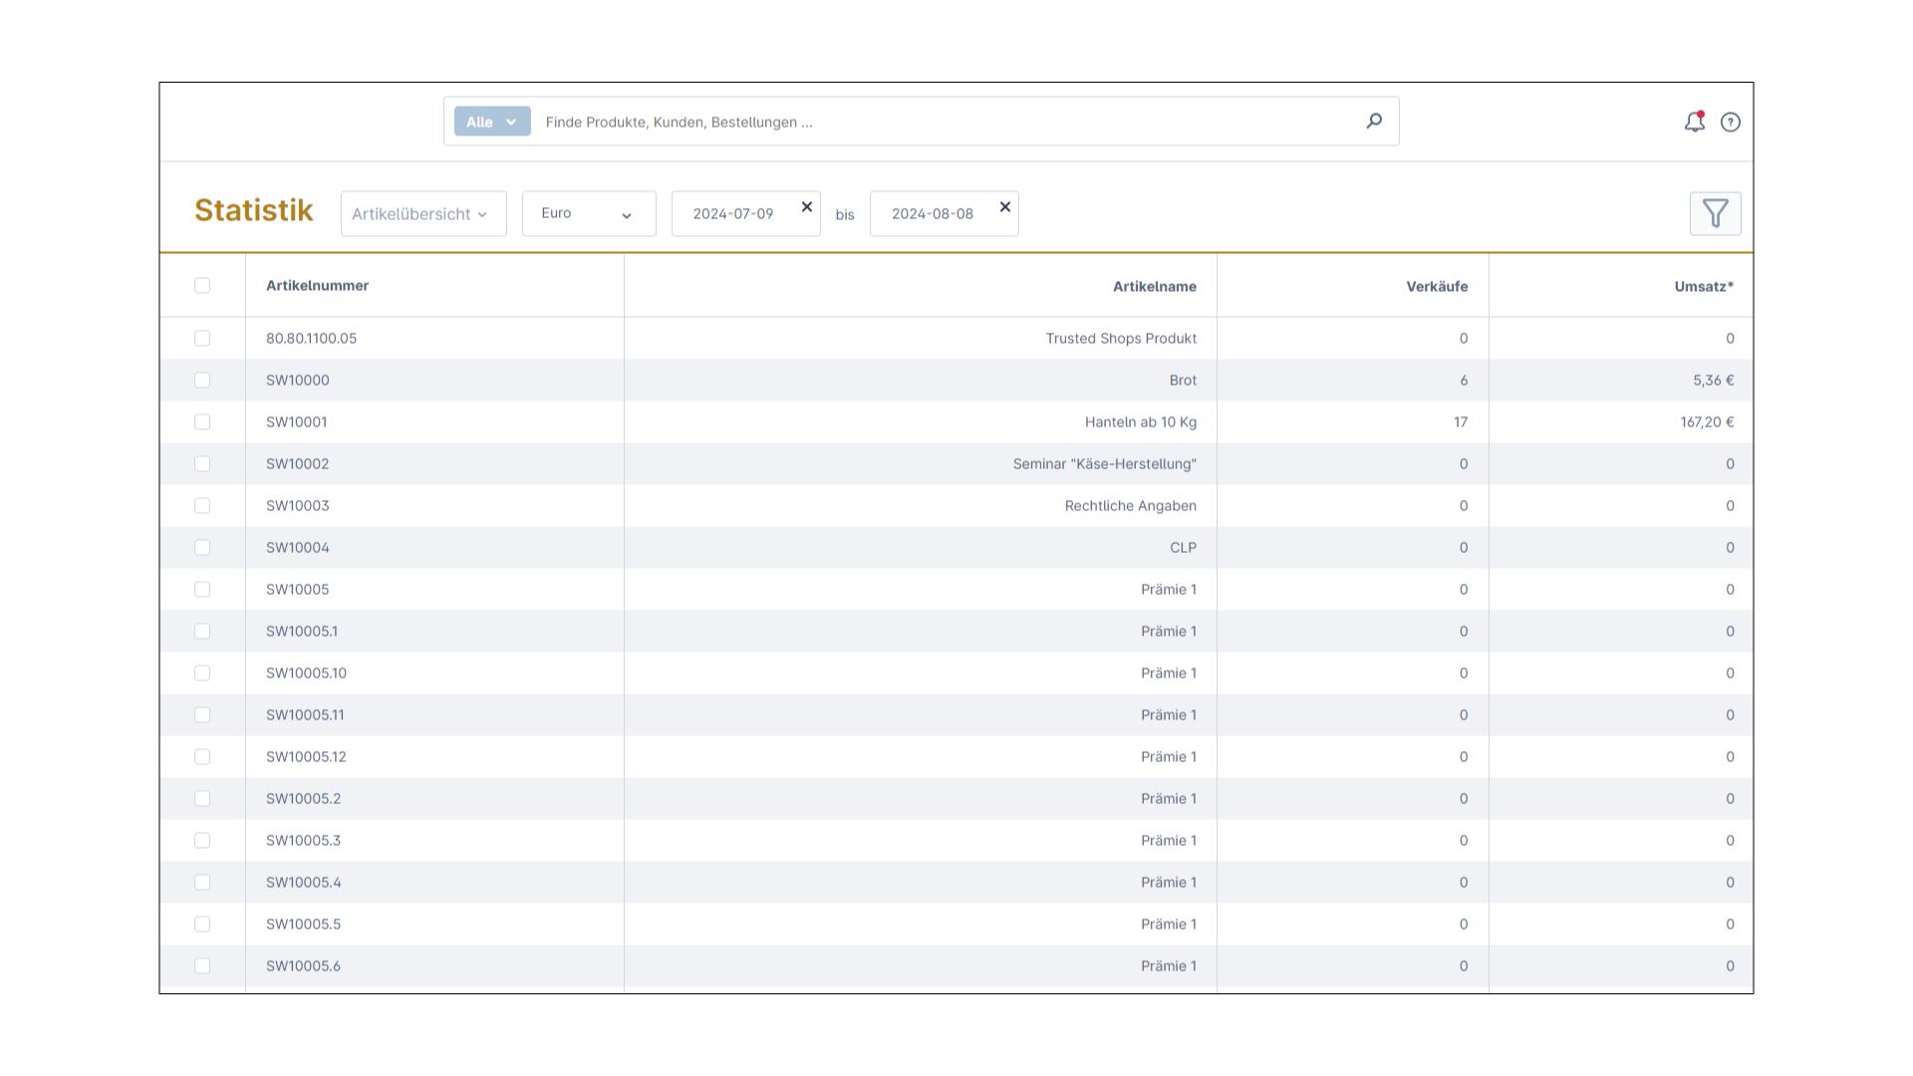
Task: Click article number SW10005.11
Action: point(305,715)
